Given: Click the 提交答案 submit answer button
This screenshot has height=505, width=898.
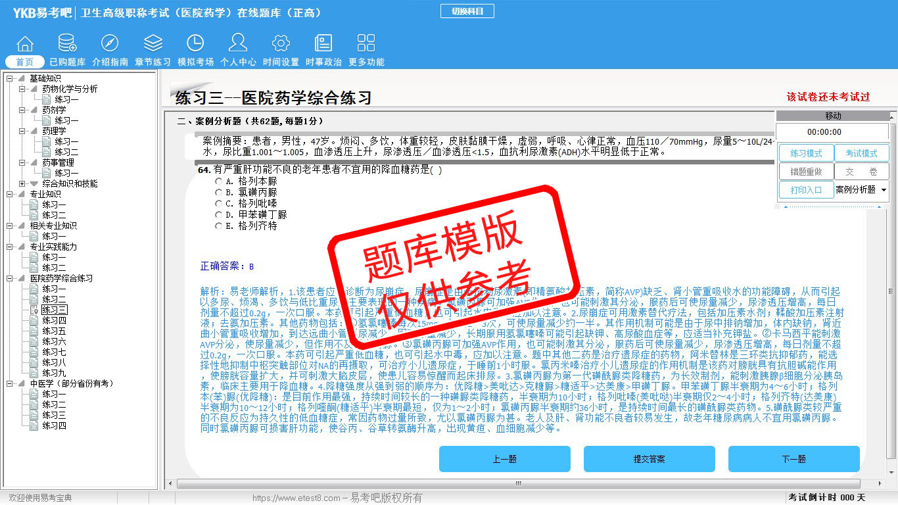Looking at the screenshot, I should pos(649,459).
